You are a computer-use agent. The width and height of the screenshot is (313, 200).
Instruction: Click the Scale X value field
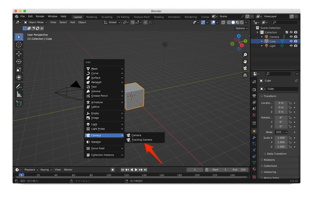coord(281,138)
